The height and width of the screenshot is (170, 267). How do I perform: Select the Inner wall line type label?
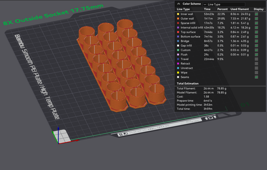187,14
